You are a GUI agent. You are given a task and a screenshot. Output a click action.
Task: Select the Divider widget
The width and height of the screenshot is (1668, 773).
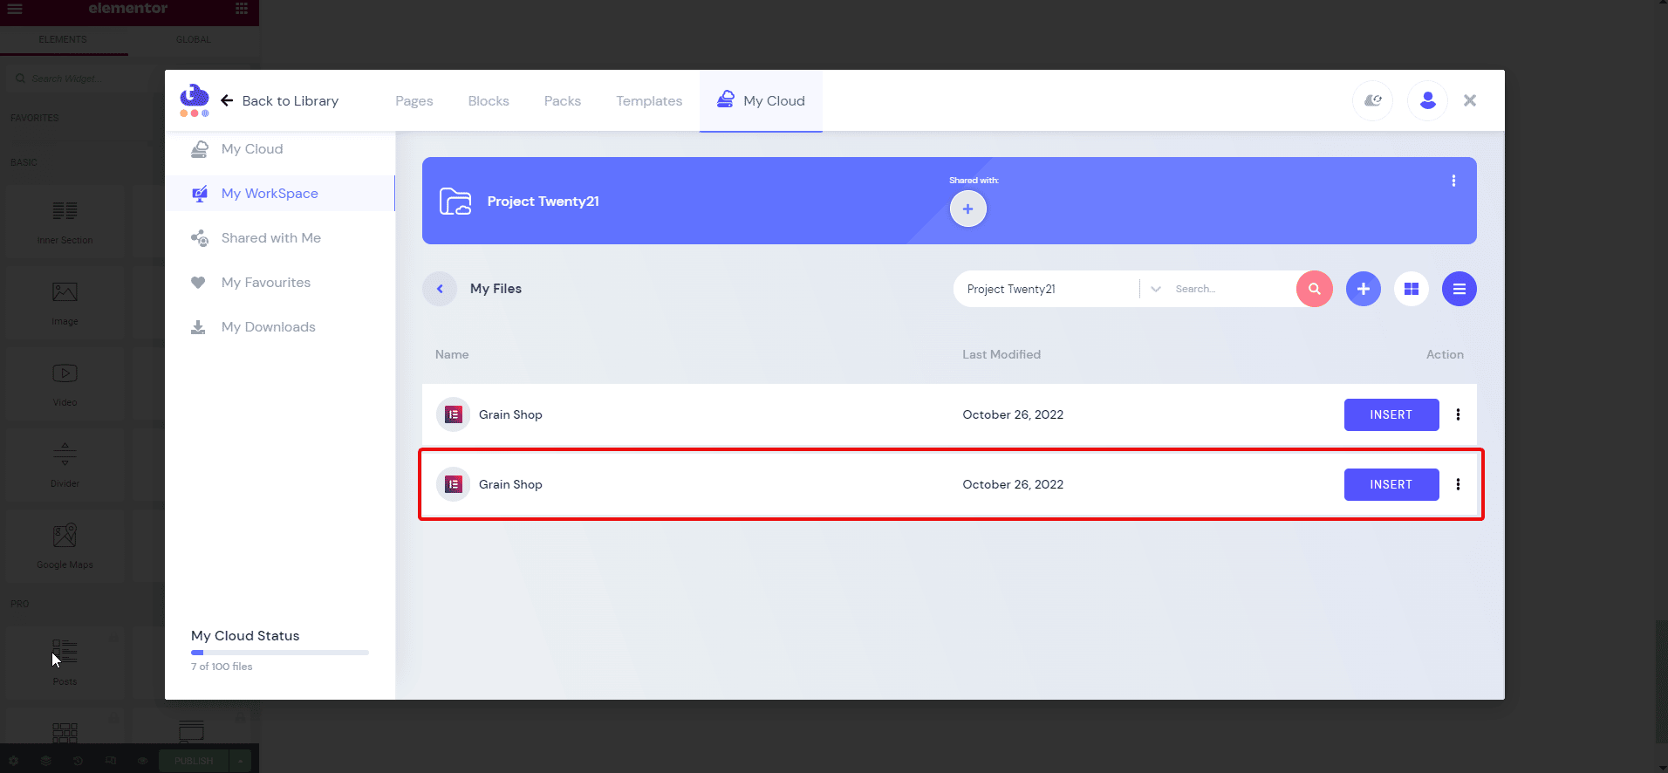tap(65, 465)
